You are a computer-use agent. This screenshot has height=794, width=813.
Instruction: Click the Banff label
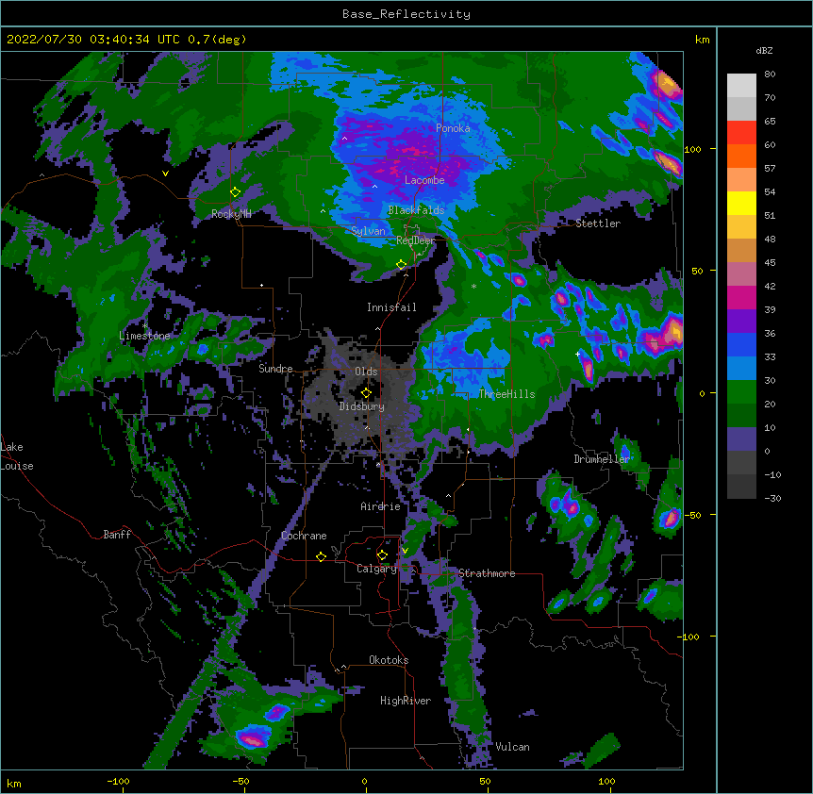pyautogui.click(x=117, y=535)
